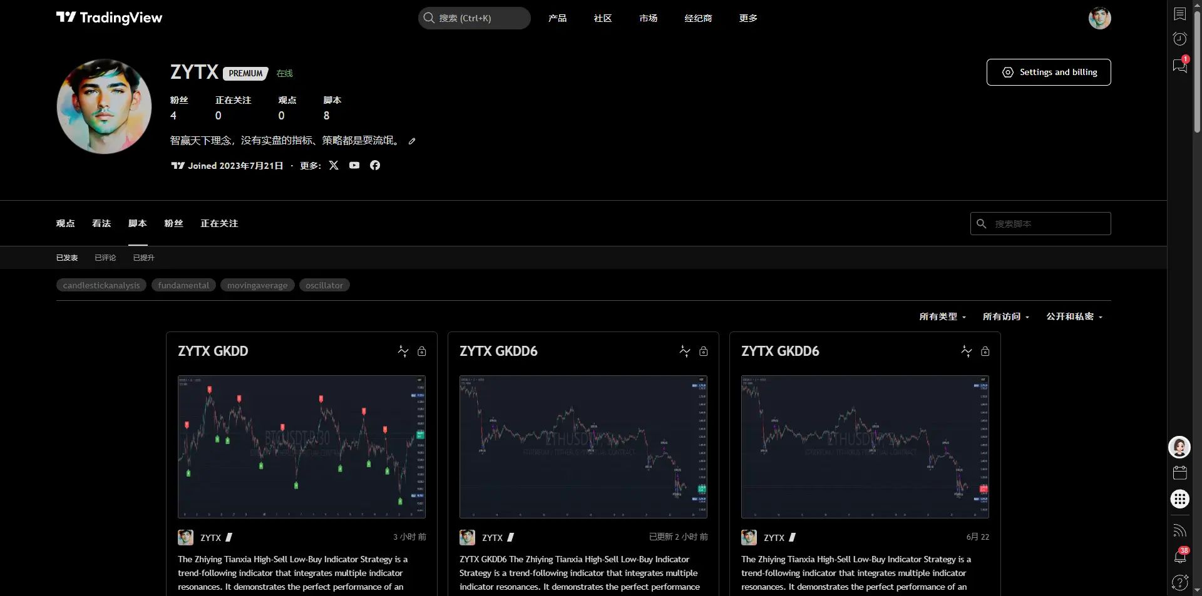The image size is (1202, 596).
Task: Open Settings and billing
Action: pos(1049,72)
